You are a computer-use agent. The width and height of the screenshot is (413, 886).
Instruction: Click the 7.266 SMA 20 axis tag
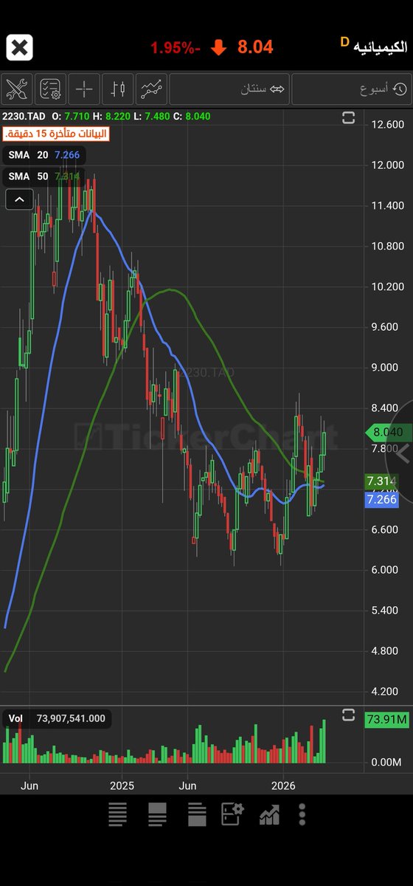click(381, 500)
